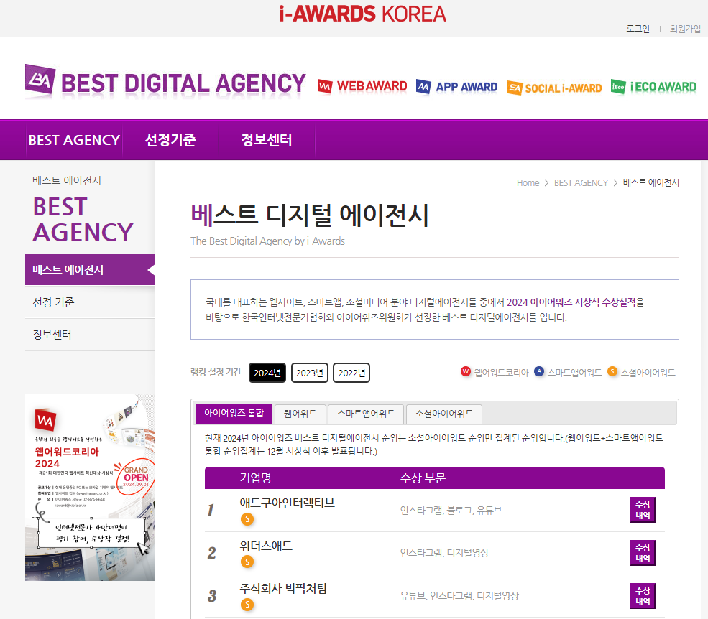Click the 인스타그램, 디지털영상 category text
Viewport: 708px width, 619px height.
[444, 553]
